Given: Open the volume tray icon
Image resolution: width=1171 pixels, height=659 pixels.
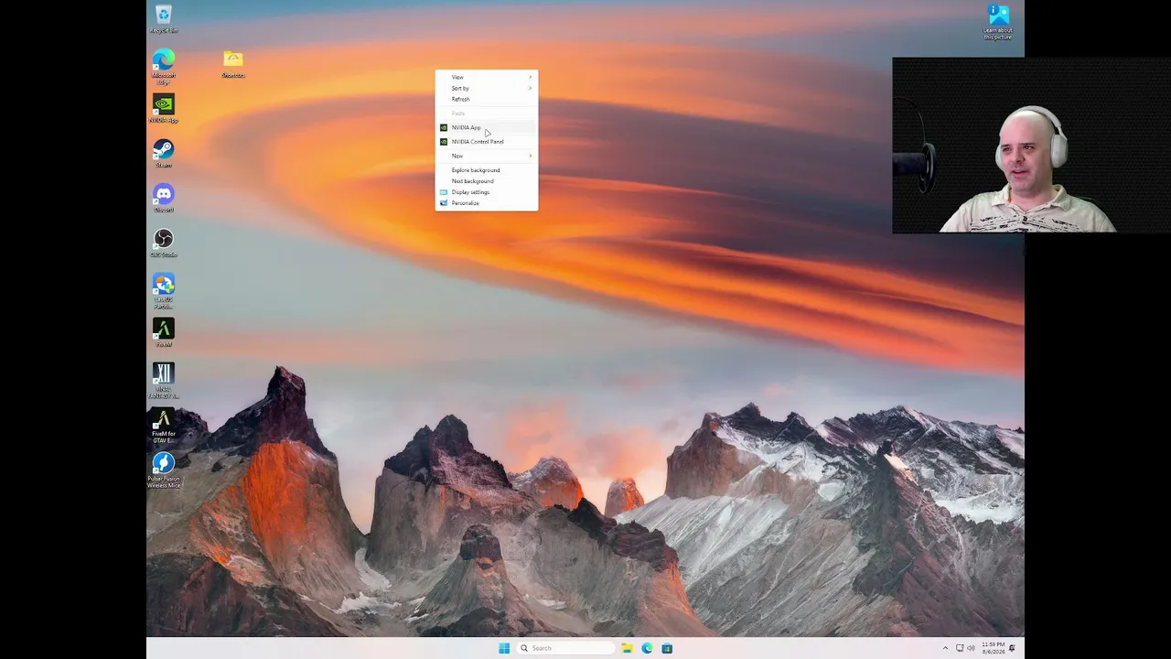Looking at the screenshot, I should pyautogui.click(x=971, y=648).
